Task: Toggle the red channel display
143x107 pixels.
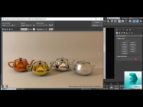Action: click(x=22, y=29)
